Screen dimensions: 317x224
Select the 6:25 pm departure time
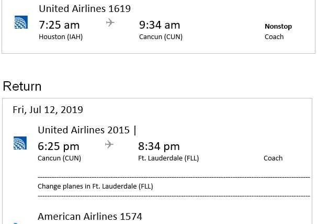tap(59, 146)
